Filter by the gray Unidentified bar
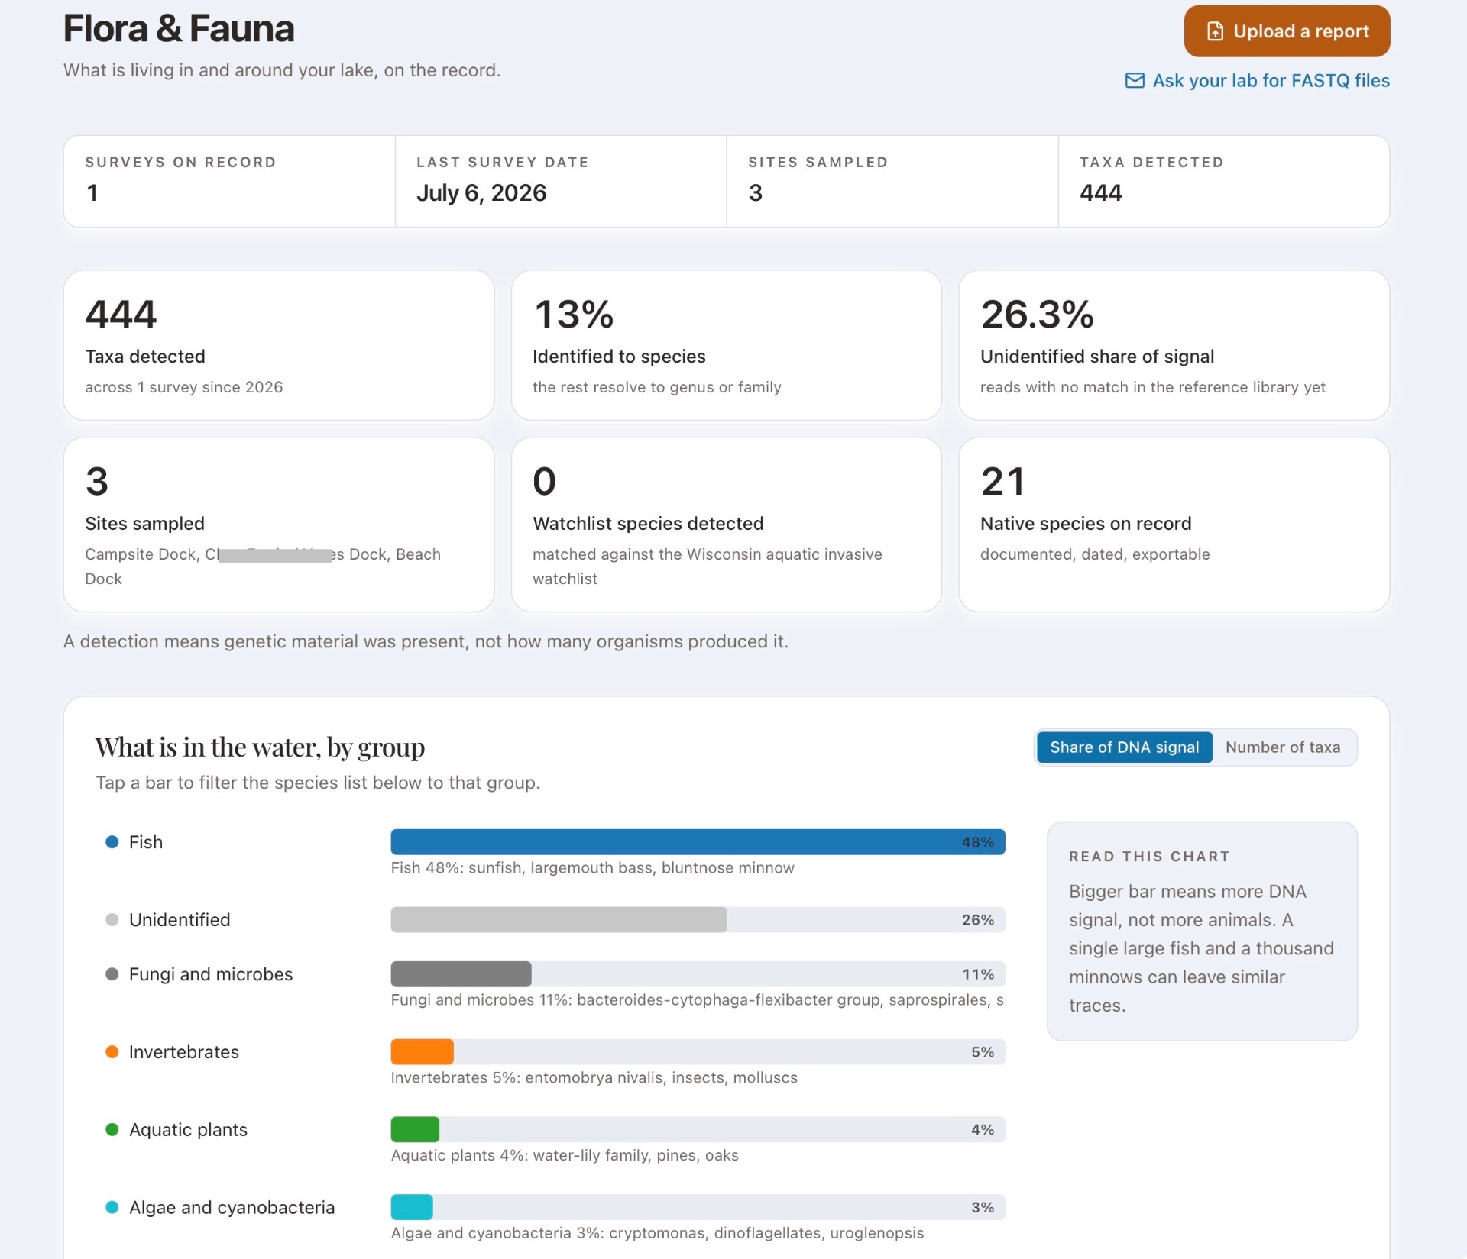 [559, 920]
